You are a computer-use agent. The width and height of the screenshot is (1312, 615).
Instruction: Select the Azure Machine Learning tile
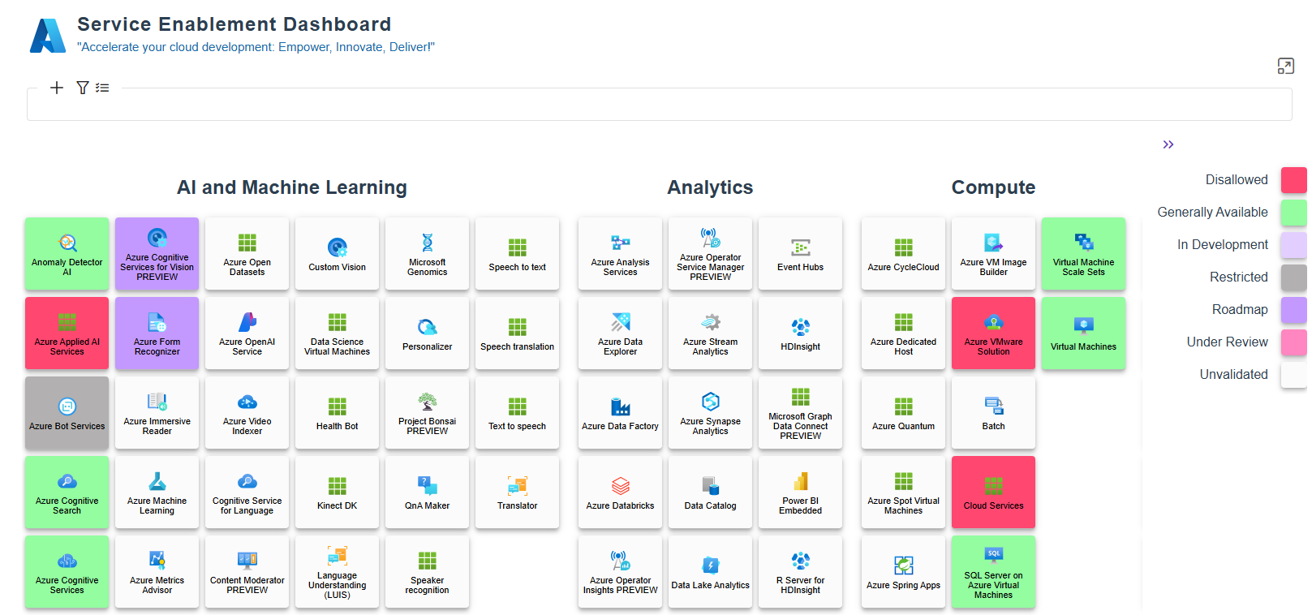[x=157, y=492]
